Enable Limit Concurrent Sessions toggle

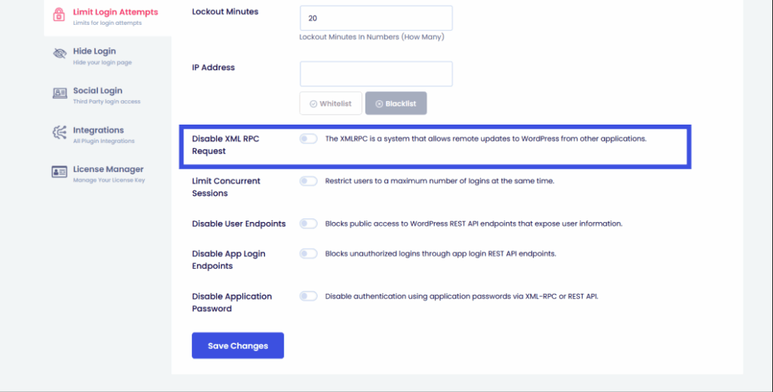click(x=308, y=181)
